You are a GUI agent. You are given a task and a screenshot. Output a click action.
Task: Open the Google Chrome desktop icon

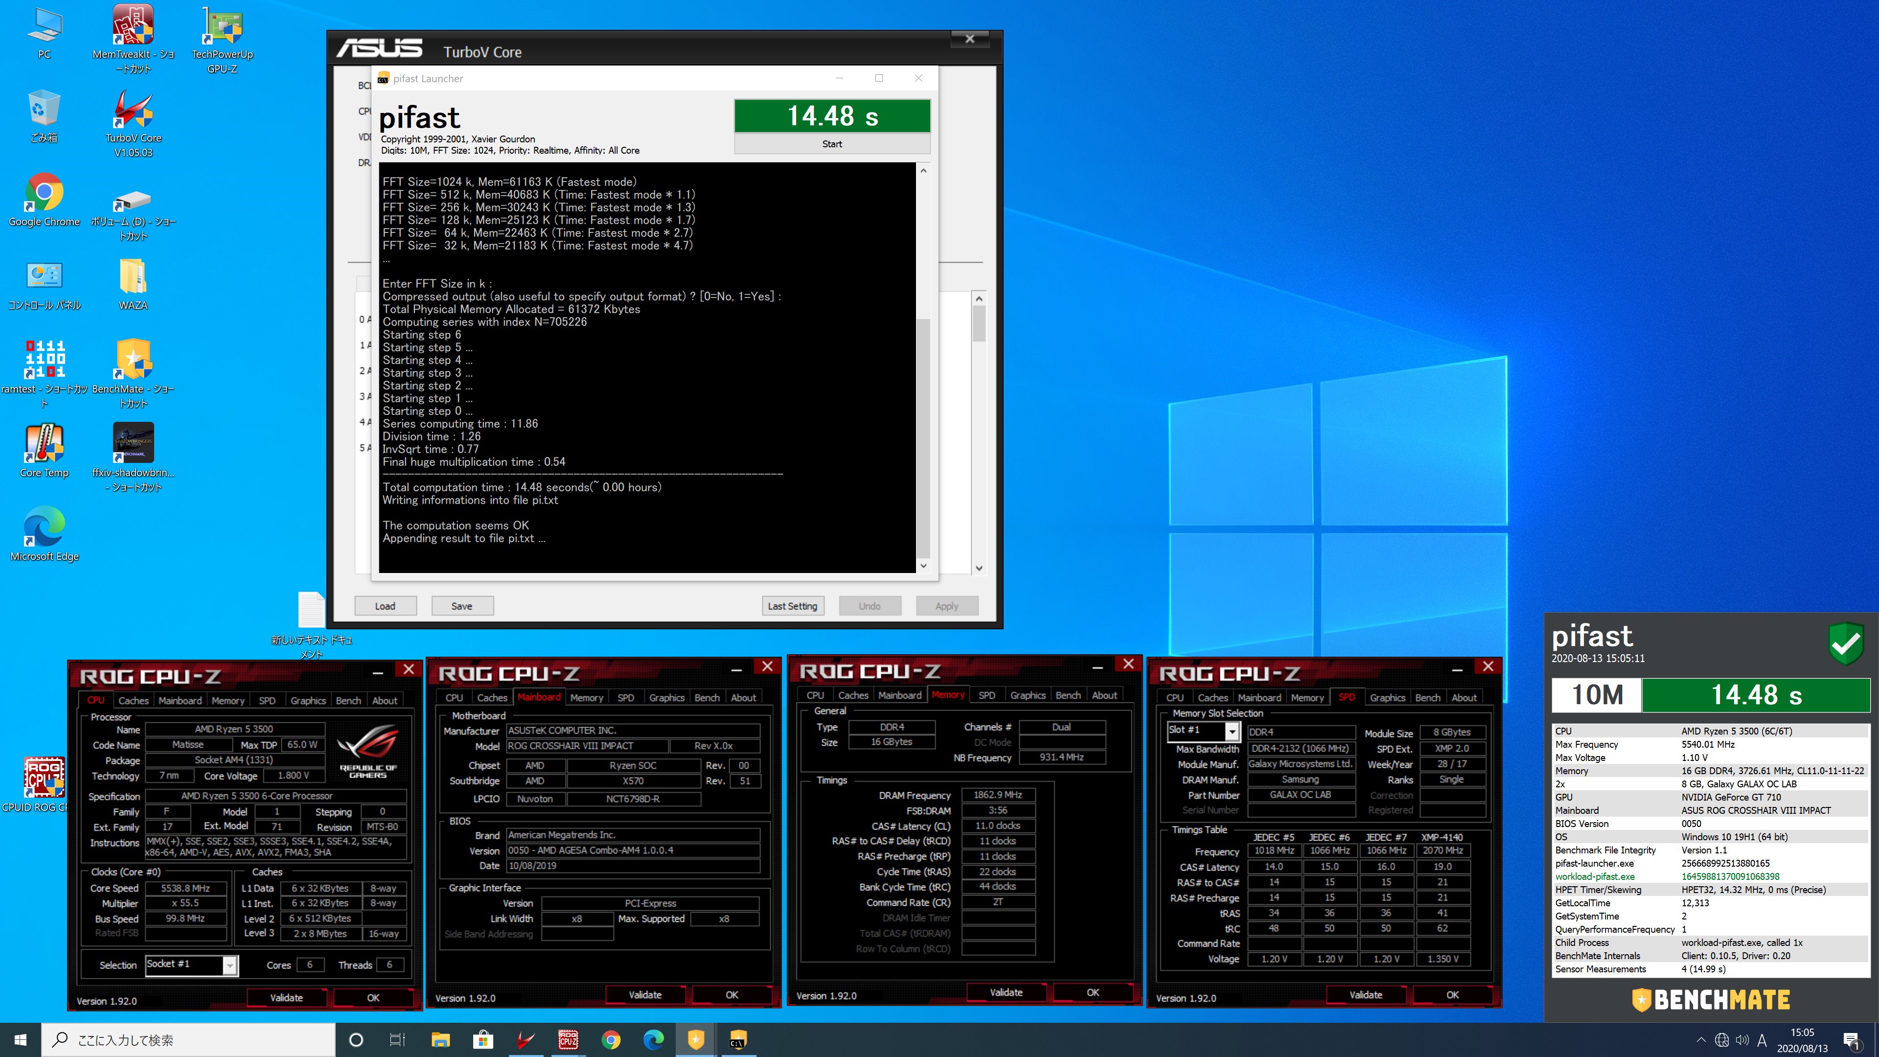click(45, 200)
